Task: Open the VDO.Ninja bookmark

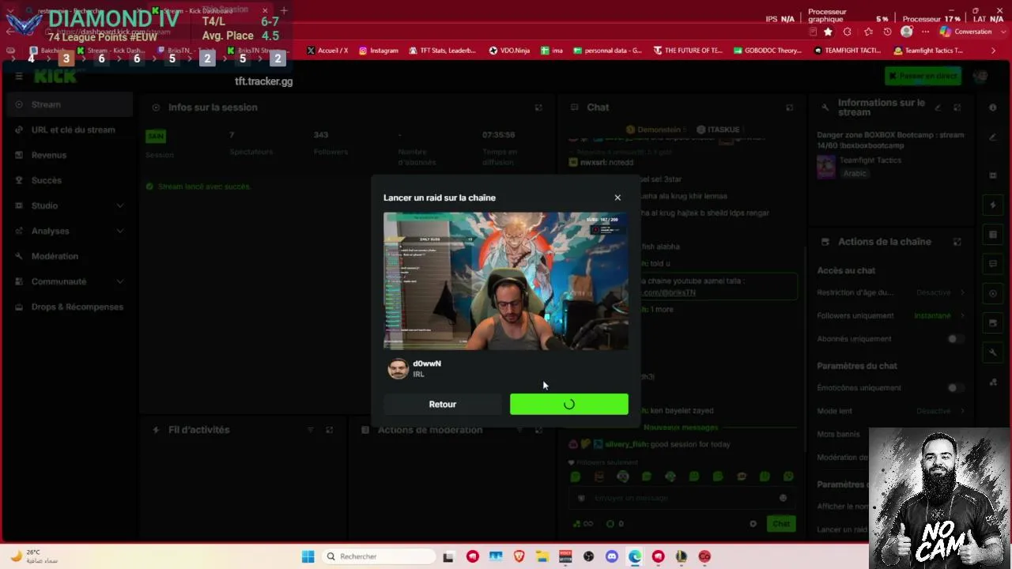Action: [x=509, y=51]
